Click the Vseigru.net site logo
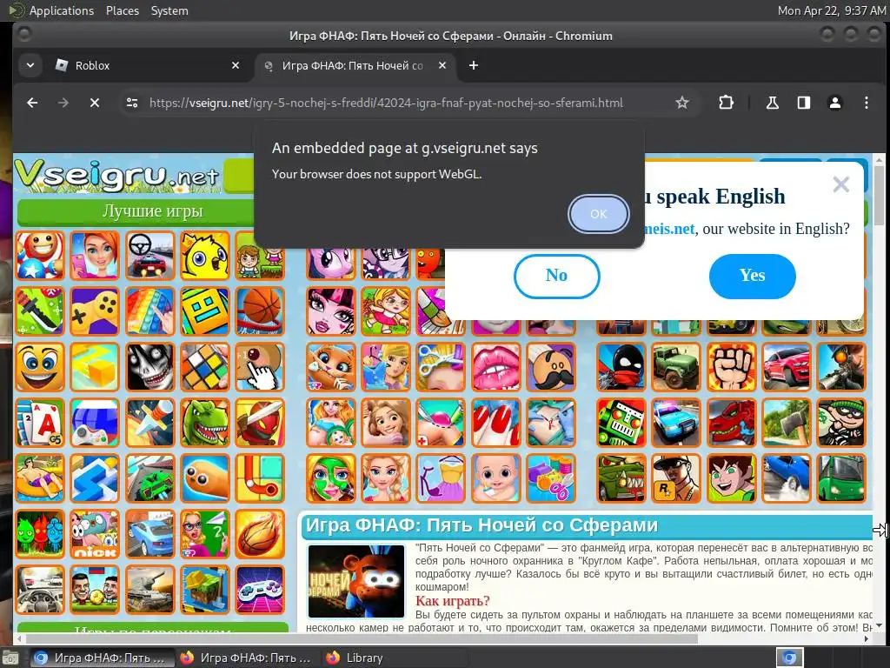The height and width of the screenshot is (668, 890). click(x=116, y=176)
